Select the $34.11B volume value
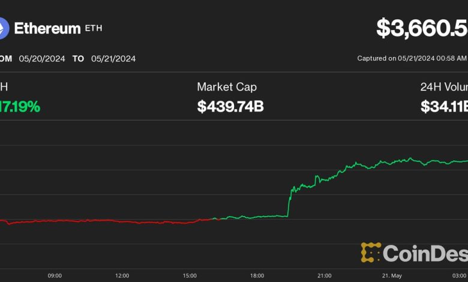 [444, 107]
